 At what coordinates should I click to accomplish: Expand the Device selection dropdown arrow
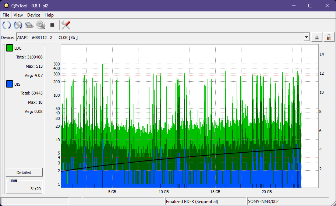(307, 37)
